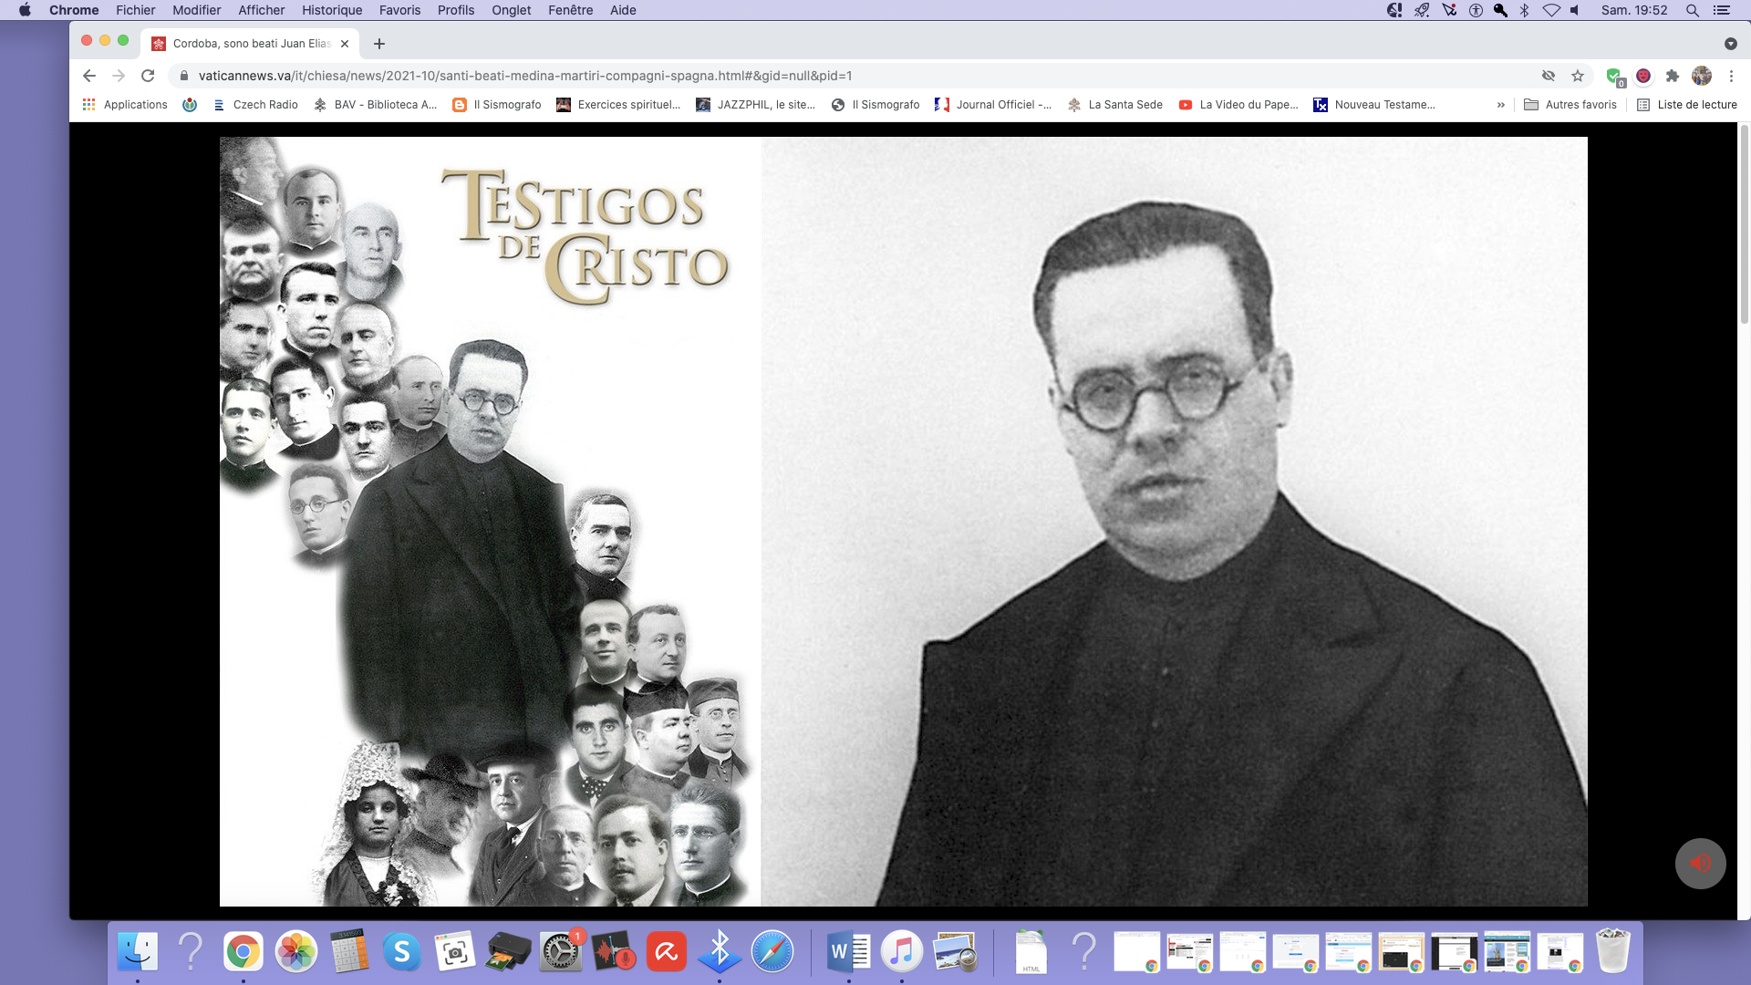Open the Photos app in dock

tap(296, 952)
